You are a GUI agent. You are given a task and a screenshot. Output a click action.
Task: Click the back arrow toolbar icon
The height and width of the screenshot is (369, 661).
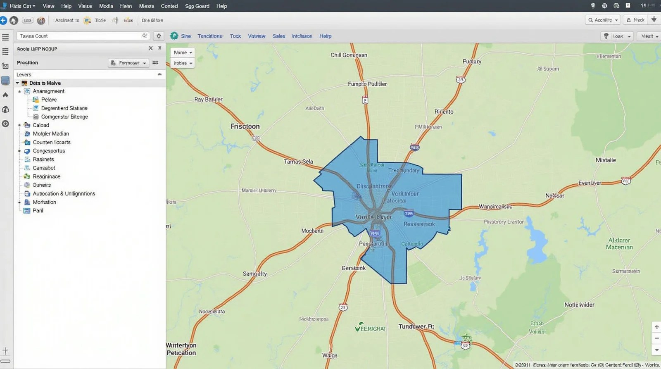14,20
